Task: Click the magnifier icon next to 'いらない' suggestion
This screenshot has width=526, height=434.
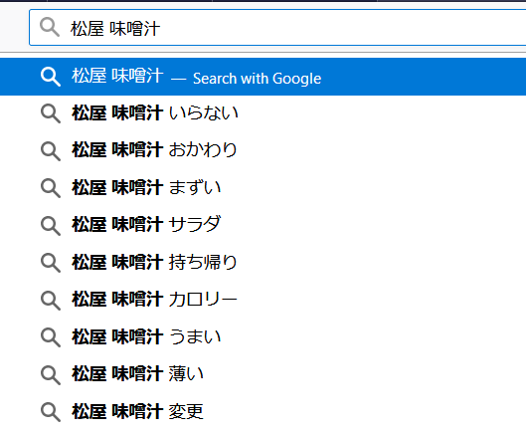Action: (51, 113)
